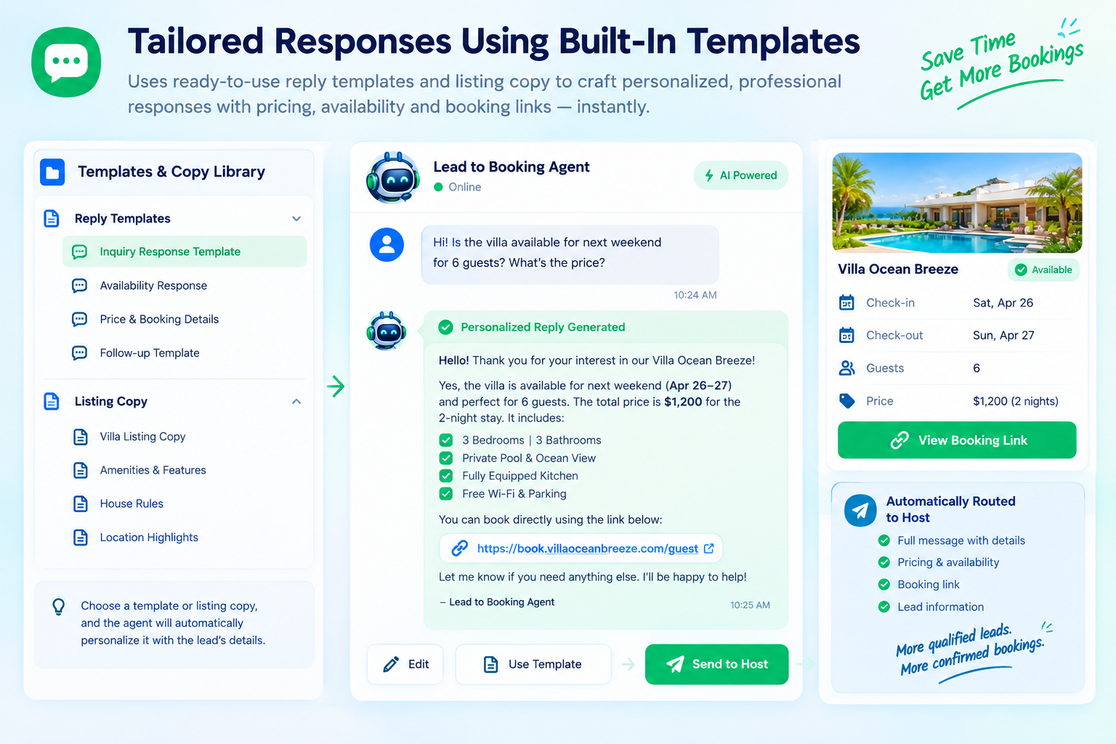Collapse the Reply Templates section chevron
Viewport: 1116px width, 744px height.
coord(296,219)
